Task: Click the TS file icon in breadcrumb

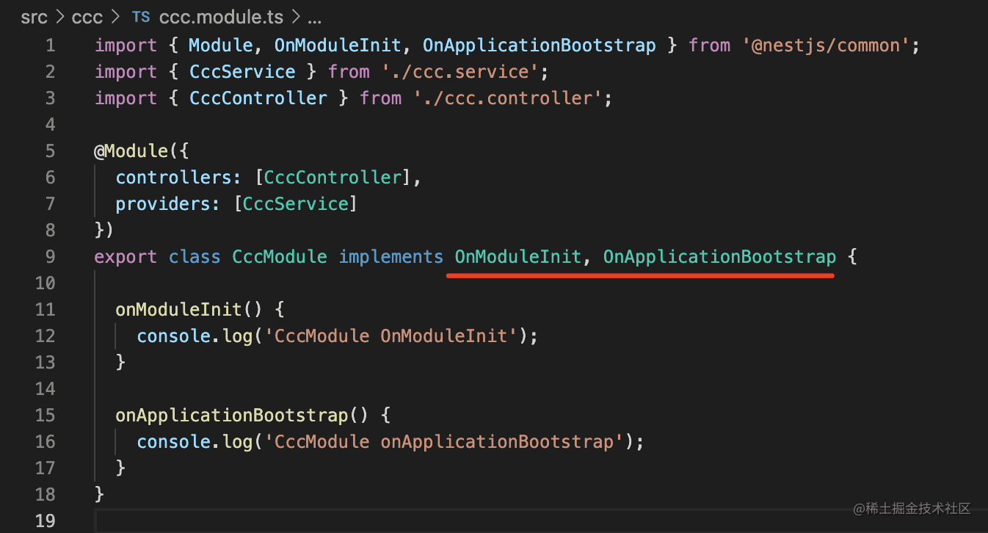Action: coord(140,18)
